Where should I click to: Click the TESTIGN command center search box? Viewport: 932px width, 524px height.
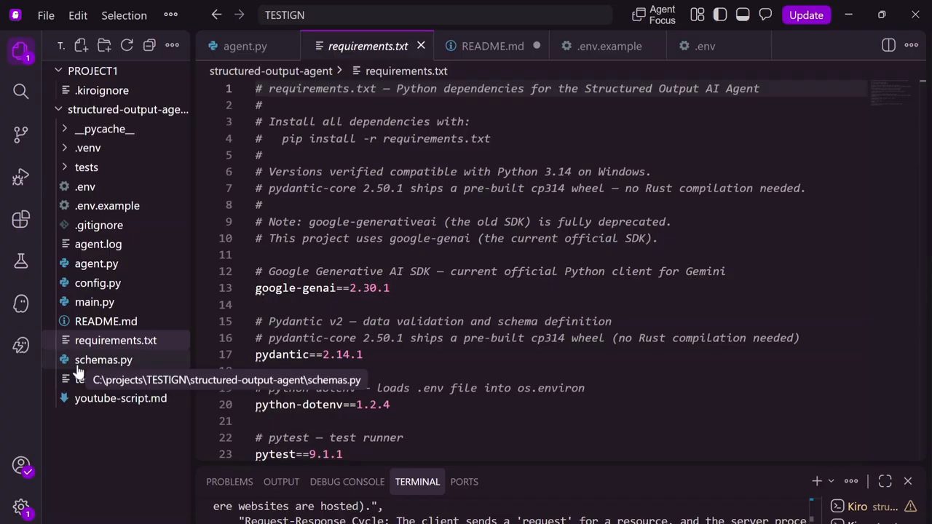click(435, 15)
